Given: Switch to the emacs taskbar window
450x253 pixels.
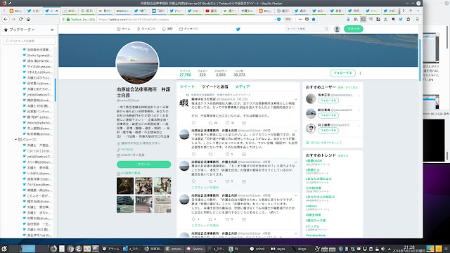Looking at the screenshot, I should (174, 249).
